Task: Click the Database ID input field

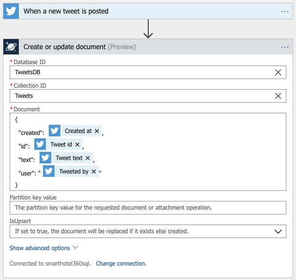Action: pyautogui.click(x=140, y=72)
